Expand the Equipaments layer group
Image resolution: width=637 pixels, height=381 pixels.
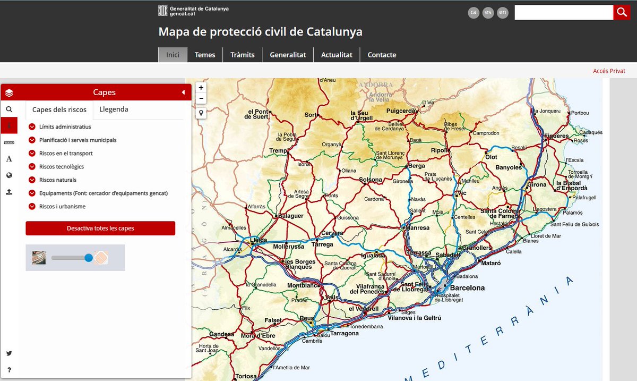point(32,193)
